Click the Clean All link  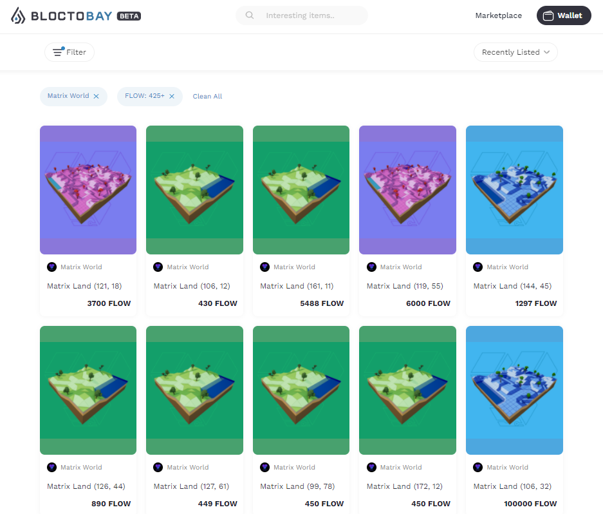(x=207, y=96)
